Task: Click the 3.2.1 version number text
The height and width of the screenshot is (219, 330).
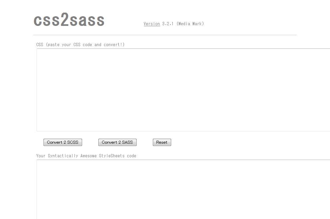Action: click(x=168, y=24)
